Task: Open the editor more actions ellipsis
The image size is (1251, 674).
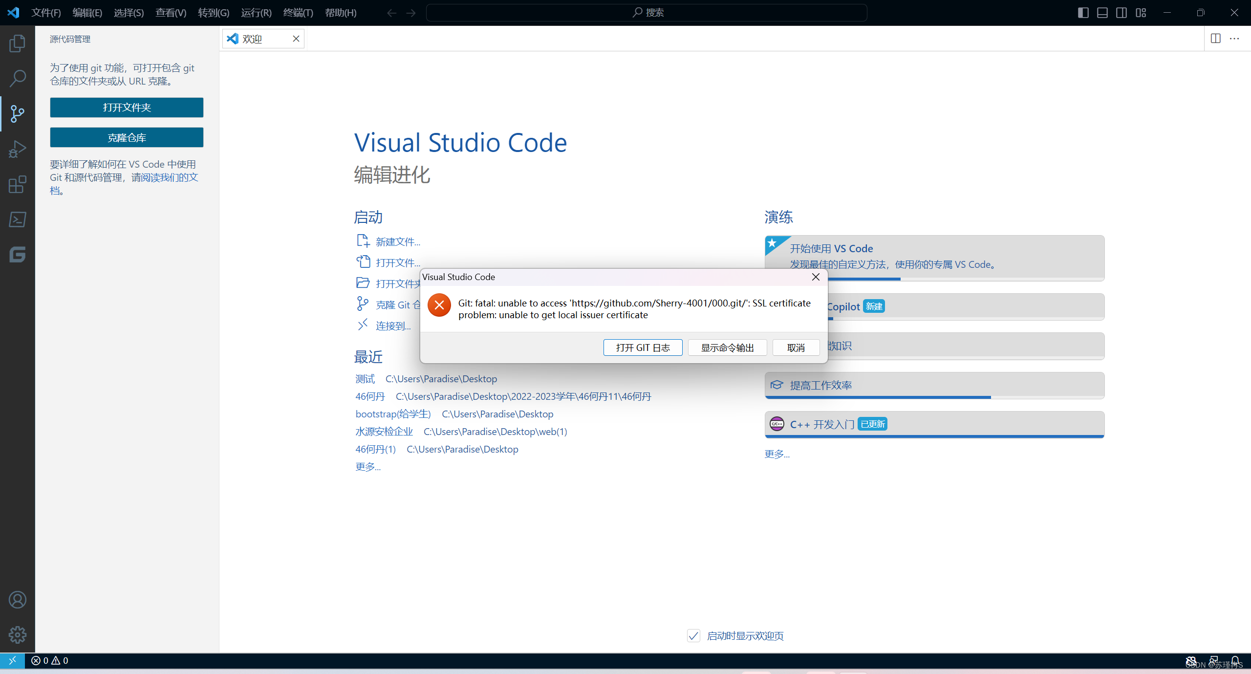Action: [x=1234, y=39]
